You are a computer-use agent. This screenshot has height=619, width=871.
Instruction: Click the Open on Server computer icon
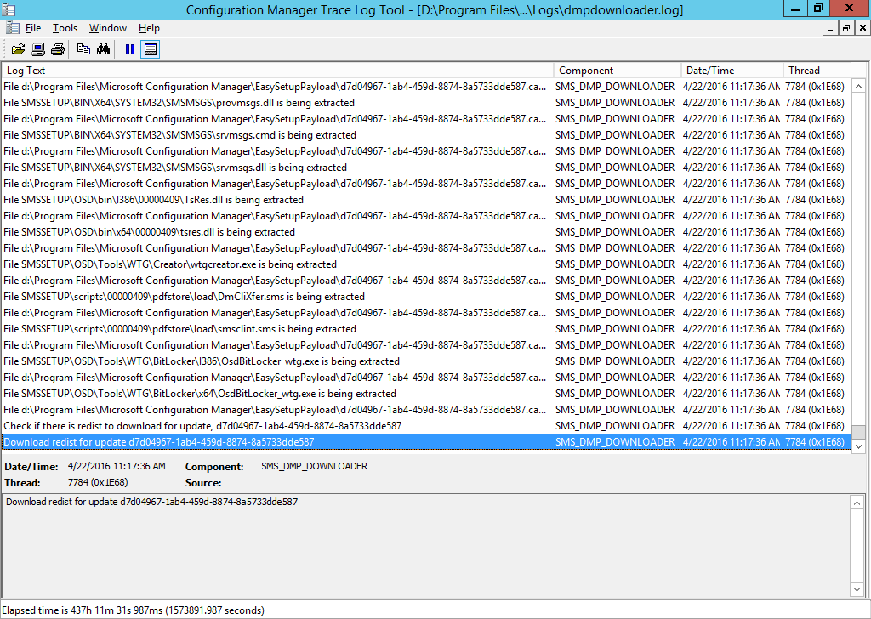pyautogui.click(x=38, y=49)
